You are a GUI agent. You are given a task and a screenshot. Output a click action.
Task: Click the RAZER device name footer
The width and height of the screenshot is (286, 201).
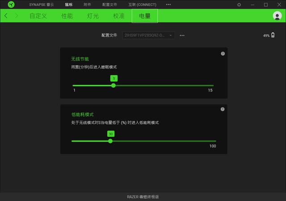(143, 197)
